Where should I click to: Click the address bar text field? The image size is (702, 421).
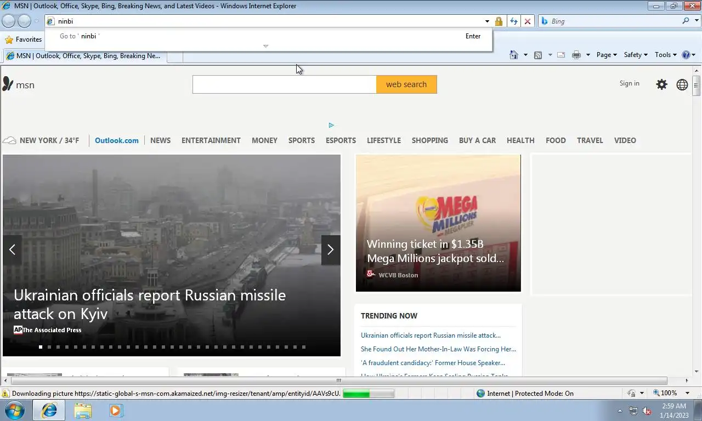tap(269, 21)
